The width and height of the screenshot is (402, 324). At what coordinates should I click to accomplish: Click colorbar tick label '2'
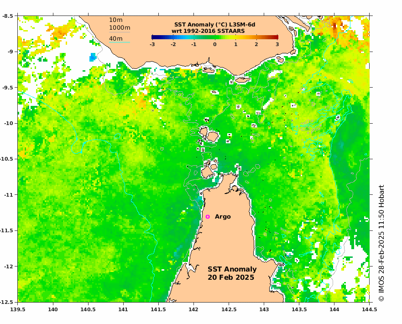point(256,44)
